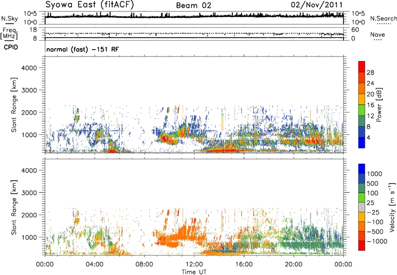
Task: Click the "3000" range tick of velocity panel
Action: pyautogui.click(x=29, y=193)
